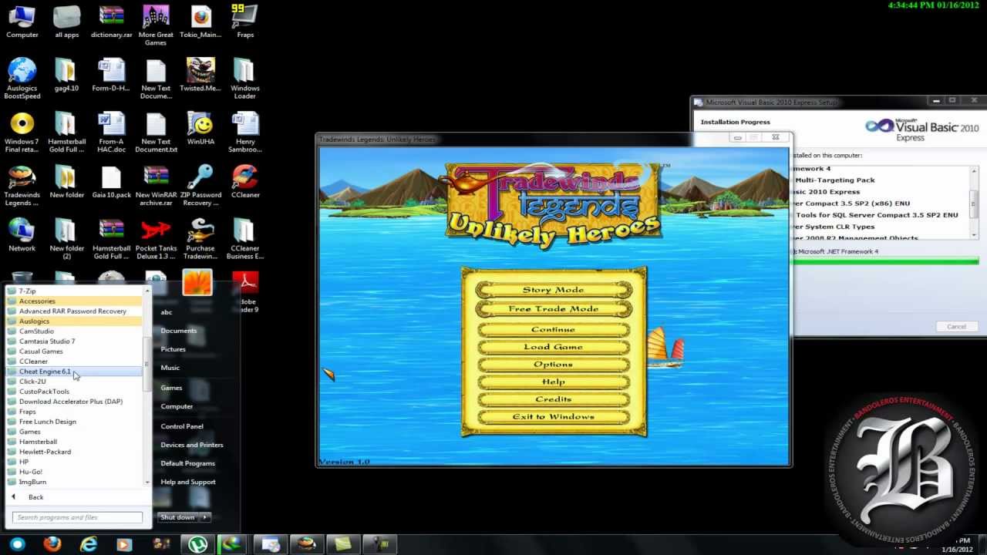Select 'Advanced RAR Password Recovery' entry
Image resolution: width=987 pixels, height=555 pixels.
point(75,311)
